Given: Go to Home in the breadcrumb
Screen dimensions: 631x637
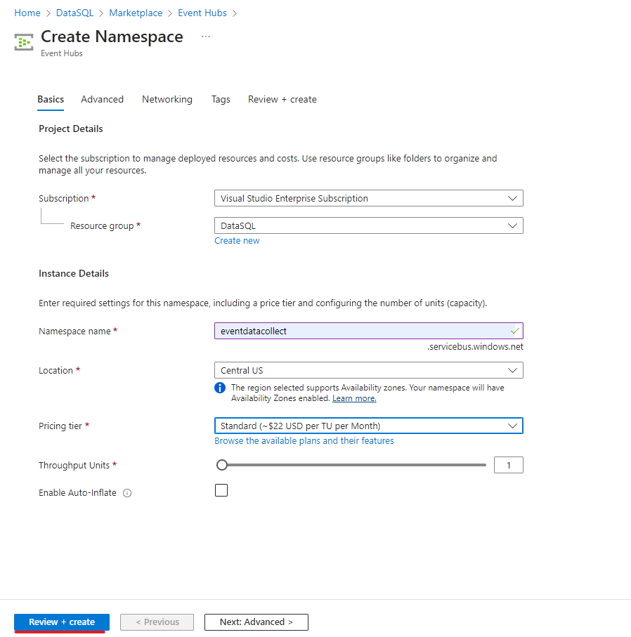Looking at the screenshot, I should tap(27, 13).
